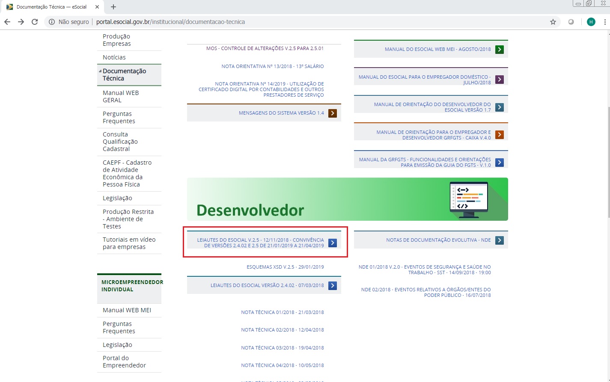This screenshot has width=610, height=382.
Task: Open a new tab with plus button
Action: [x=113, y=7]
